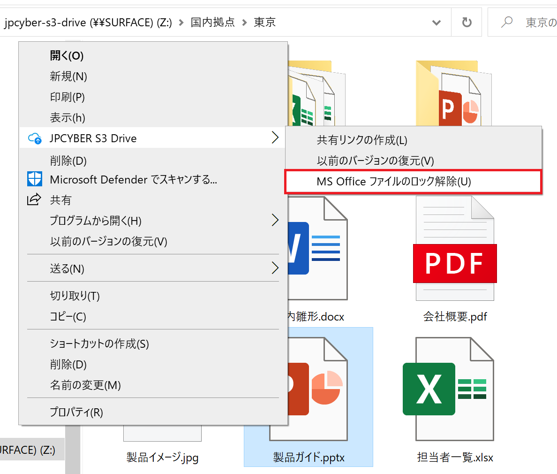The height and width of the screenshot is (474, 557).
Task: Expand the address bar history dropdown
Action: 436,22
